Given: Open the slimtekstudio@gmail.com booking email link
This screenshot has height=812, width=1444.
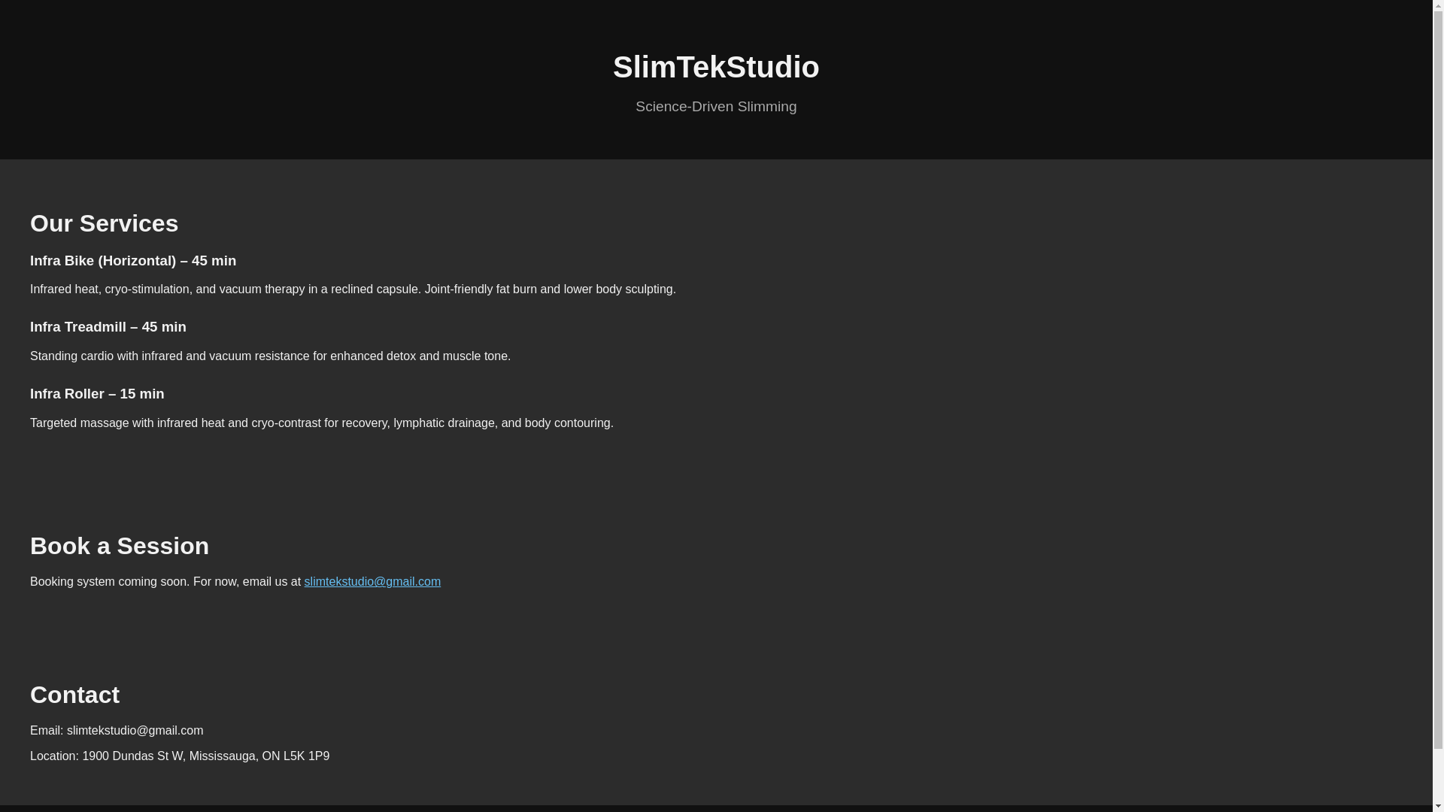Looking at the screenshot, I should click(372, 581).
